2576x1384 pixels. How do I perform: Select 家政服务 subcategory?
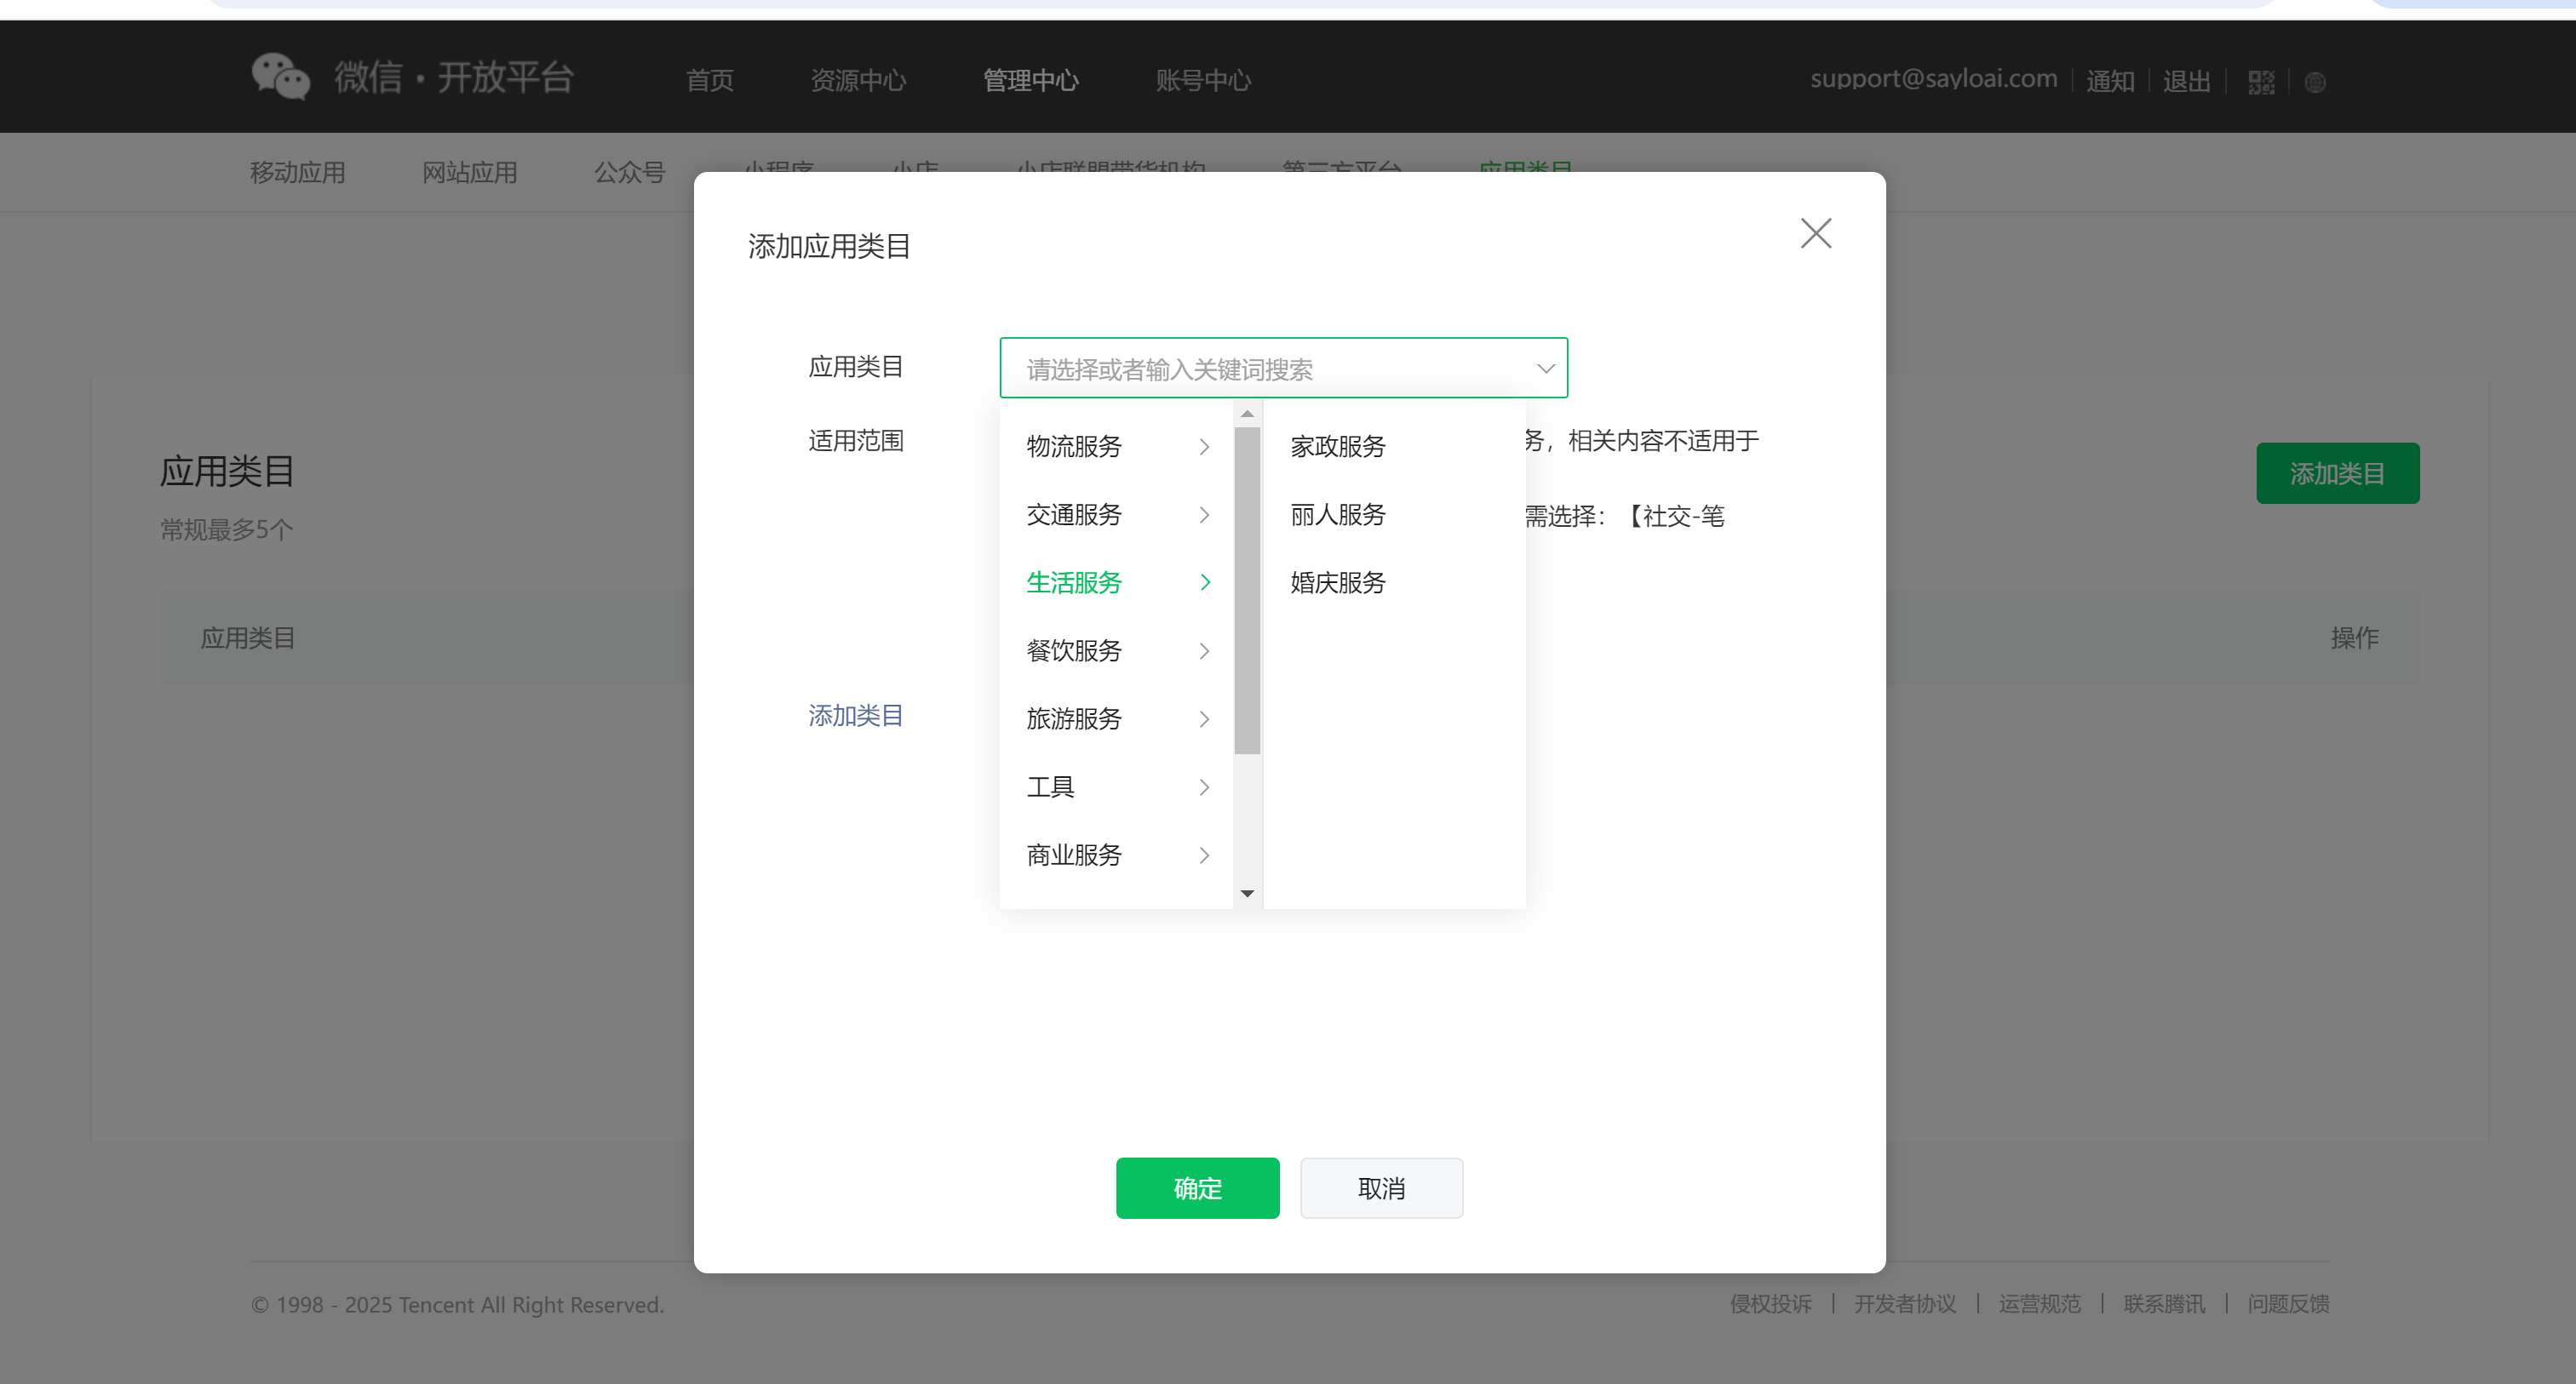(x=1338, y=447)
